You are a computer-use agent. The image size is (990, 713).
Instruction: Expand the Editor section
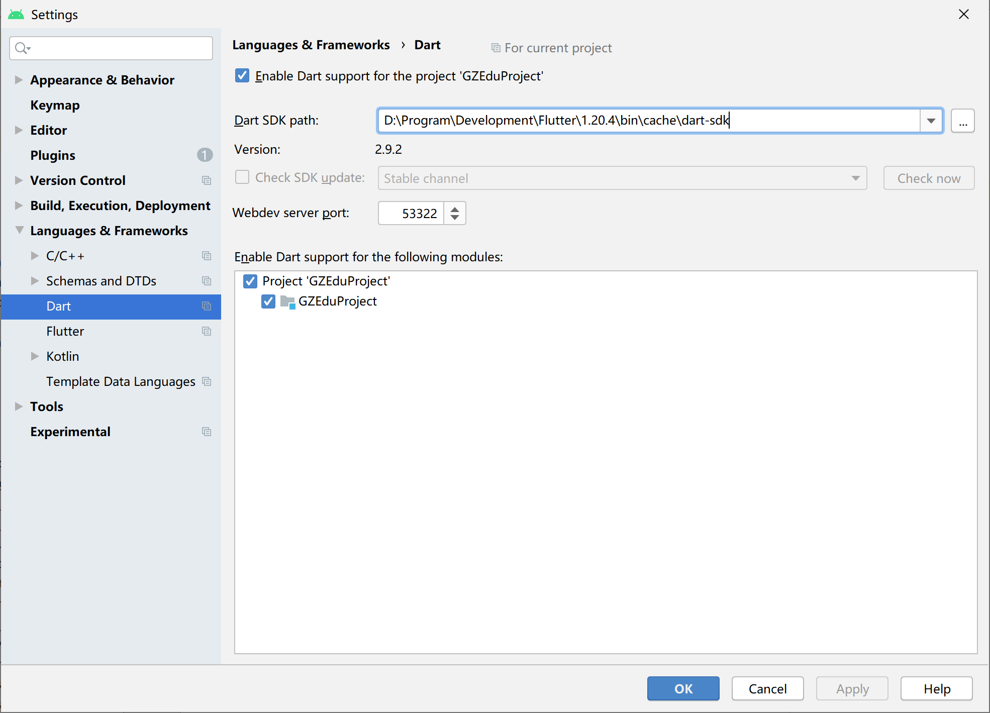19,130
